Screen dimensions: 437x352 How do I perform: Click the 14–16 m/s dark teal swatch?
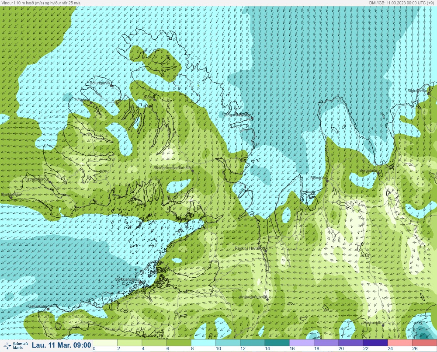277,343
